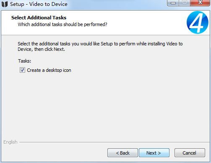Click the blue number 4 logo
The width and height of the screenshot is (211, 163).
198,22
